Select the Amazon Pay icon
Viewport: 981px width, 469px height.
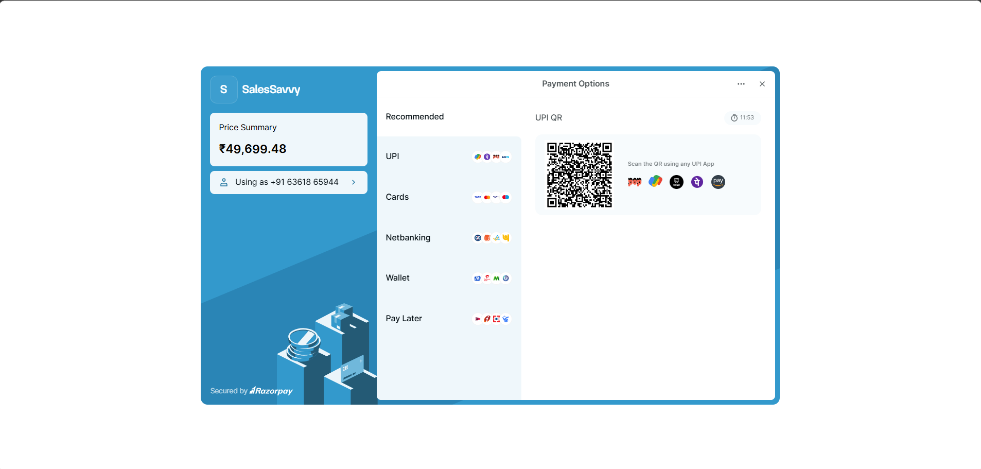717,182
